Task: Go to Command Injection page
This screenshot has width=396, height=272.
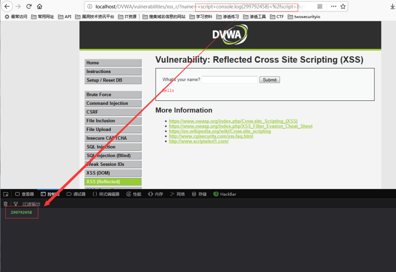Action: click(x=113, y=103)
